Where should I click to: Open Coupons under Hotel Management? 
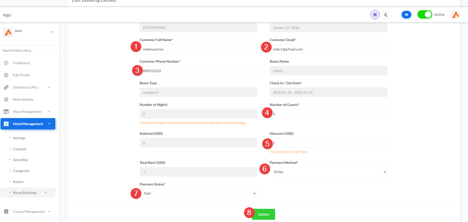pyautogui.click(x=20, y=149)
